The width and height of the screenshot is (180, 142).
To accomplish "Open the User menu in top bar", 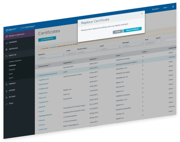I will (166, 8).
